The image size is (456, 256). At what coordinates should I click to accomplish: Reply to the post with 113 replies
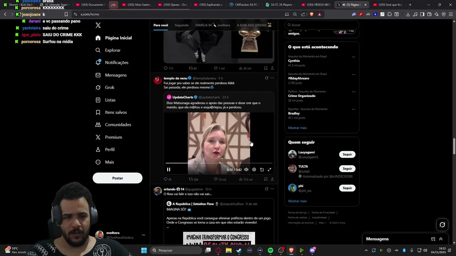(168, 68)
